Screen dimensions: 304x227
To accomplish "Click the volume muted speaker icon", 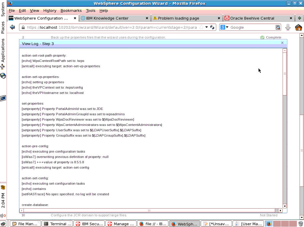I will (x=3, y=215).
